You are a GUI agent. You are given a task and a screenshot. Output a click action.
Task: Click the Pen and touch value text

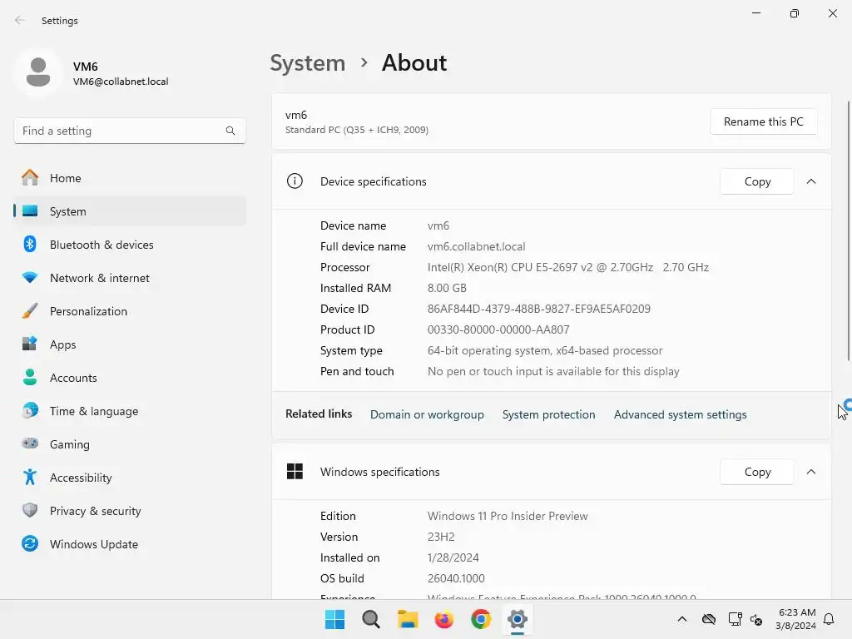pyautogui.click(x=553, y=372)
